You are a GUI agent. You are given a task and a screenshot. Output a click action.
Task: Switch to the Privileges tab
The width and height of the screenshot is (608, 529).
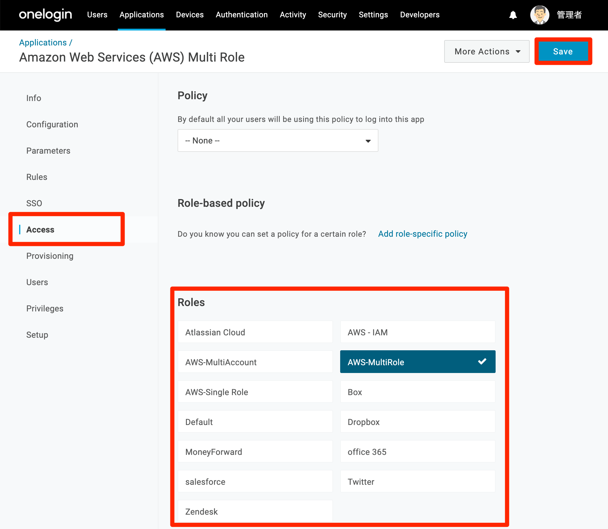[x=45, y=308]
